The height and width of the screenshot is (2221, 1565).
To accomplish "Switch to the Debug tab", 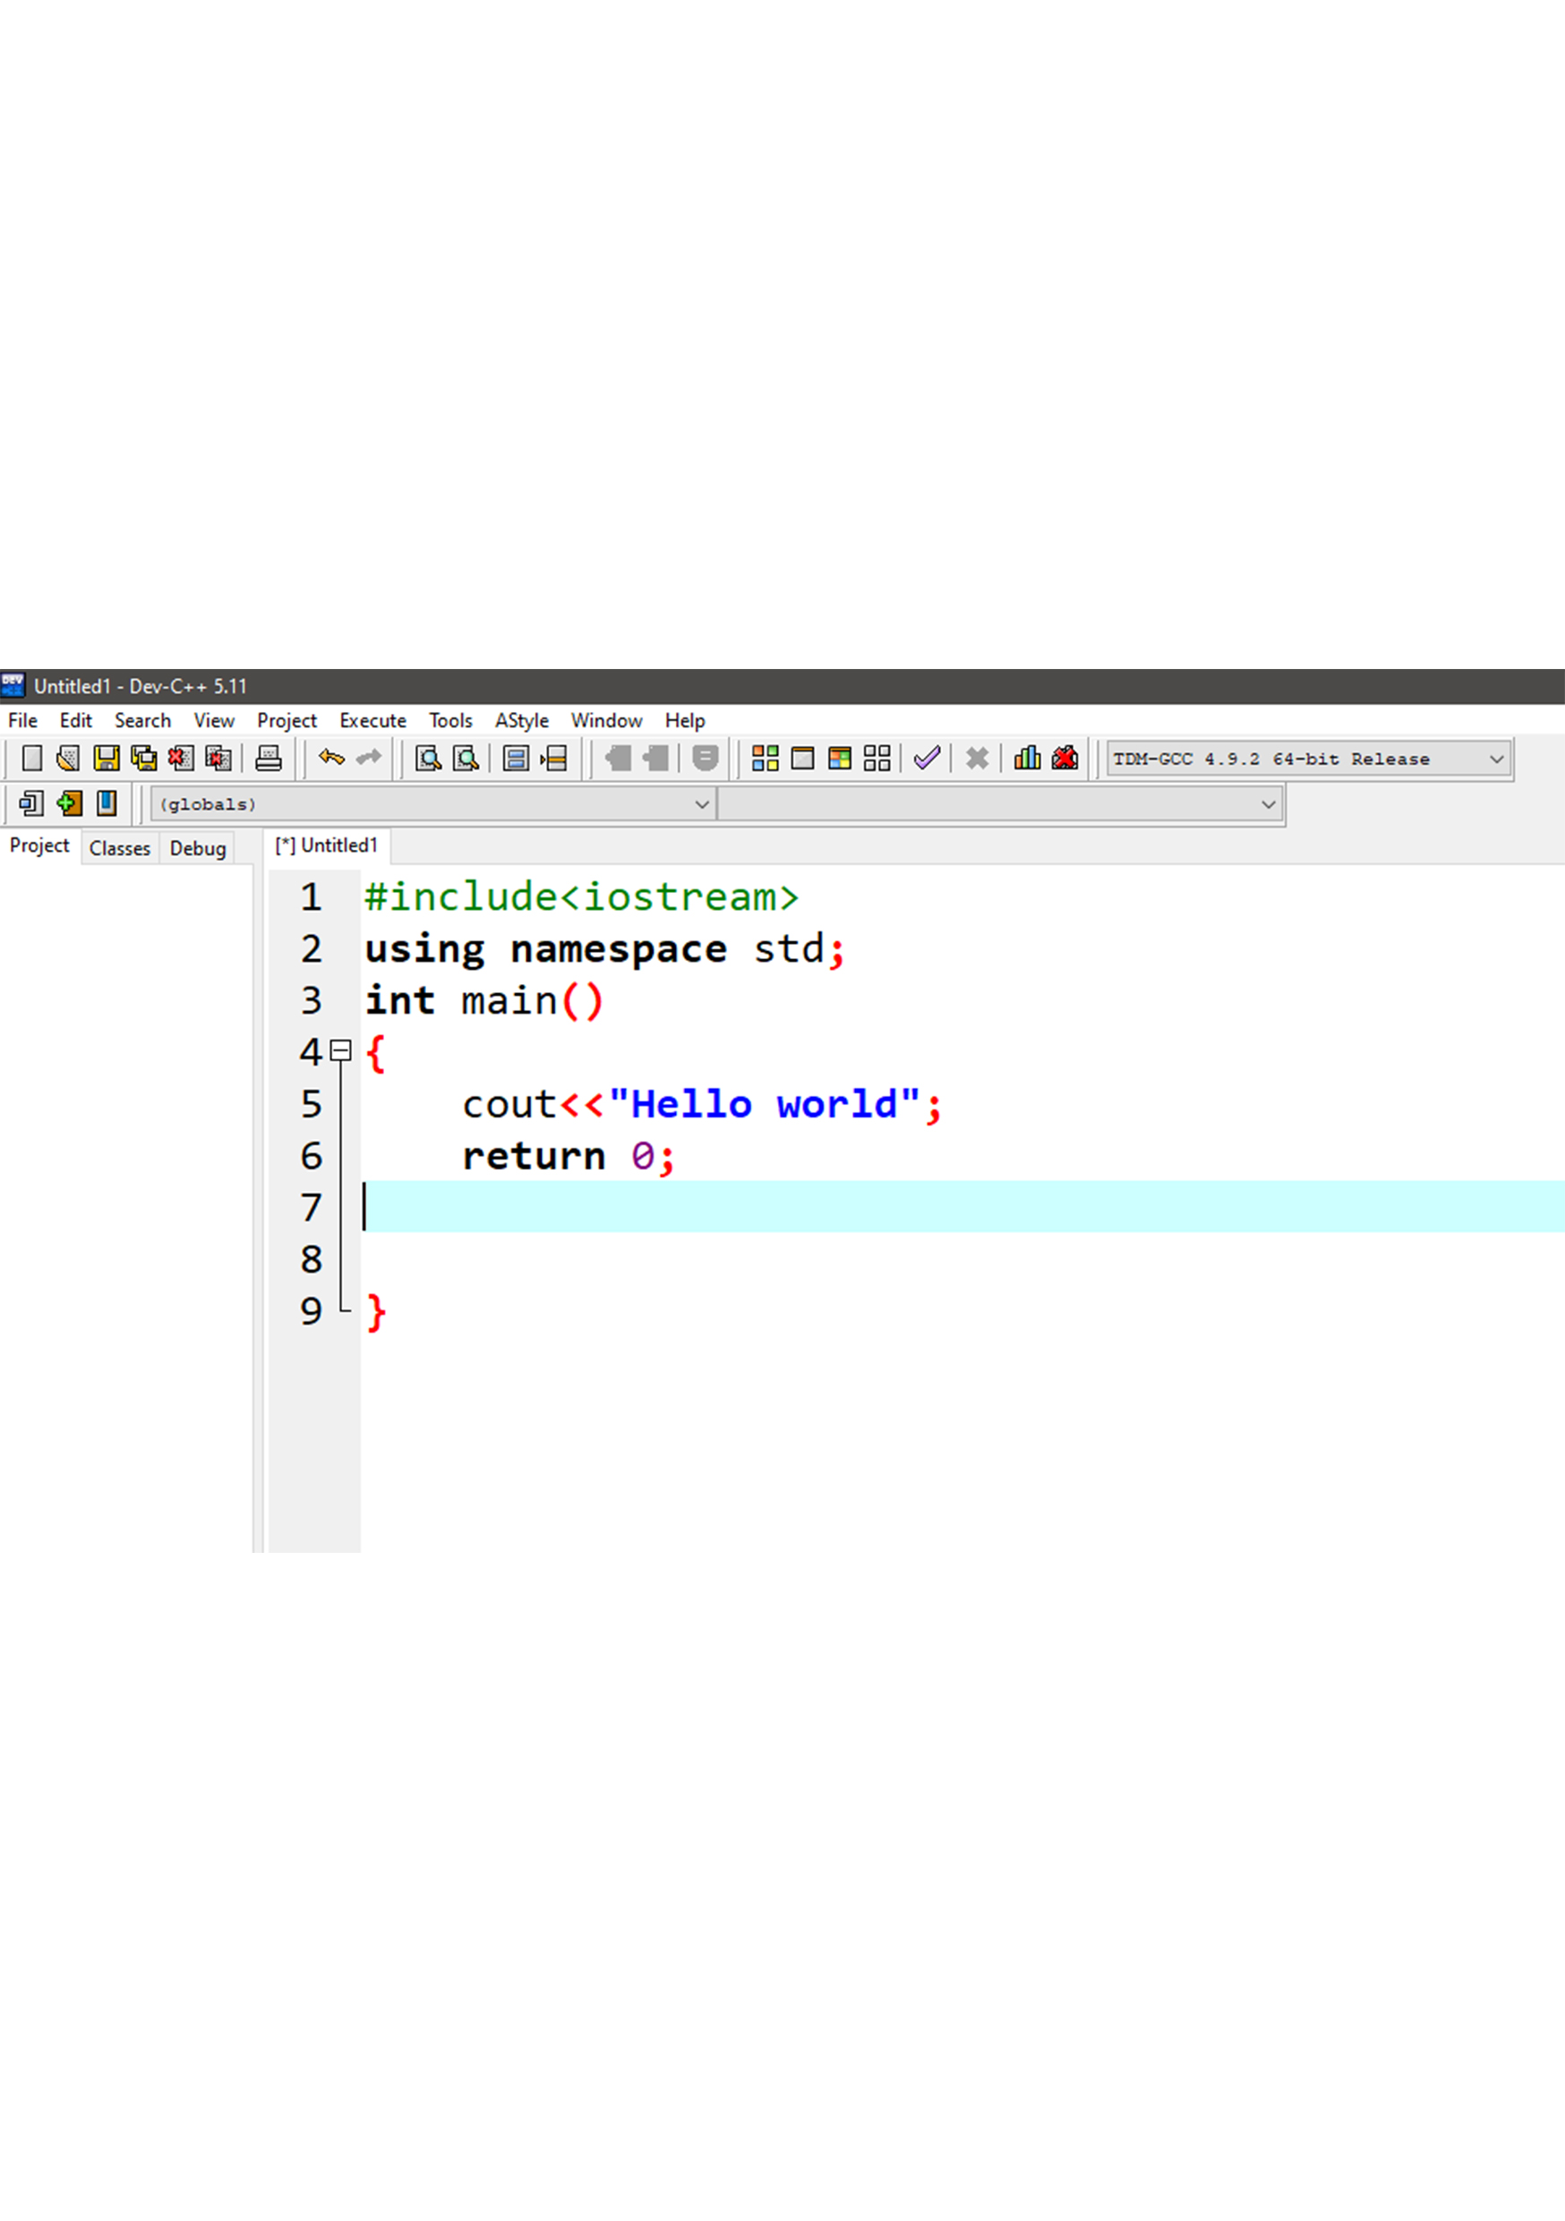I will (197, 848).
